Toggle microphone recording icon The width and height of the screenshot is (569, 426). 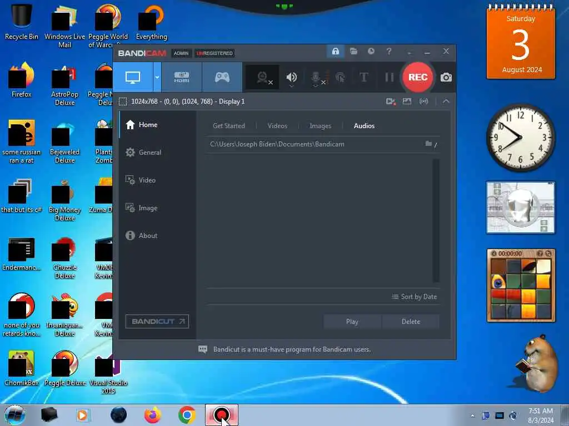[316, 78]
